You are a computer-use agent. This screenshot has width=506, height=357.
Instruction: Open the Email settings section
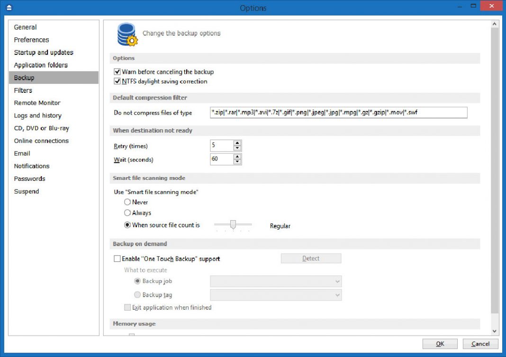point(22,153)
